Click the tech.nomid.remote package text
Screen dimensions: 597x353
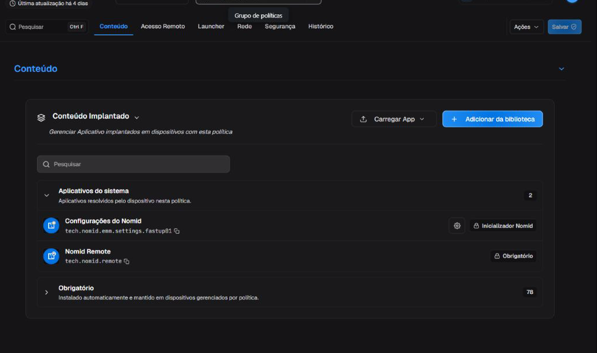(x=93, y=262)
